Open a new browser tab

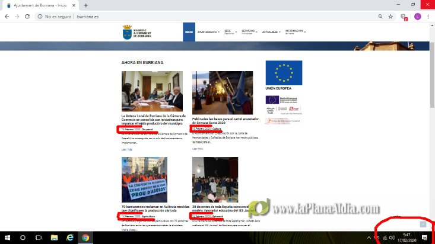[85, 5]
